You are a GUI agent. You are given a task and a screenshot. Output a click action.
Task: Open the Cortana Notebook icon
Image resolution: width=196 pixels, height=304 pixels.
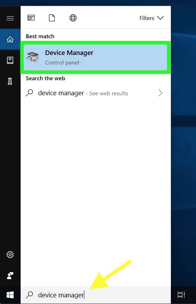[x=10, y=60]
